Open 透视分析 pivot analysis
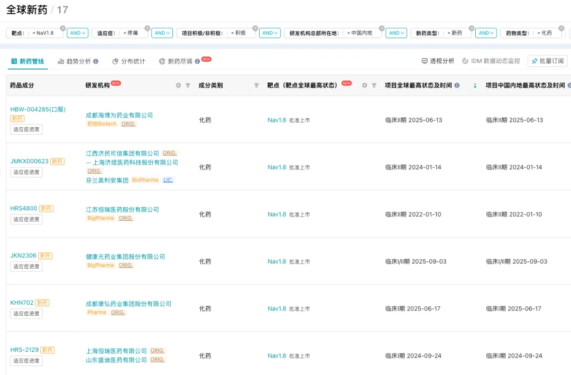Viewport: 571px width, 375px height. point(438,61)
